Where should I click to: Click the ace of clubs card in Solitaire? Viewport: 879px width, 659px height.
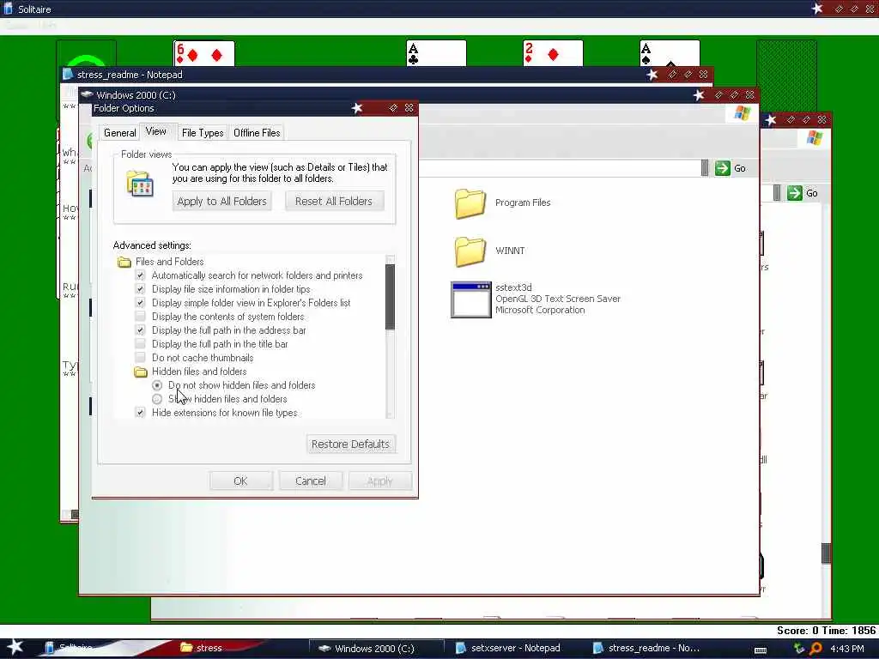click(x=436, y=53)
